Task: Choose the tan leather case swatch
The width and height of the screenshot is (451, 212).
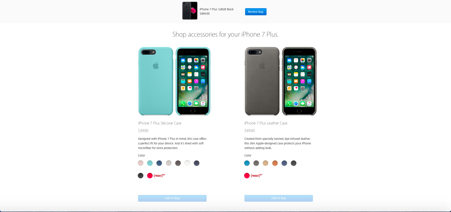Action: (x=265, y=163)
